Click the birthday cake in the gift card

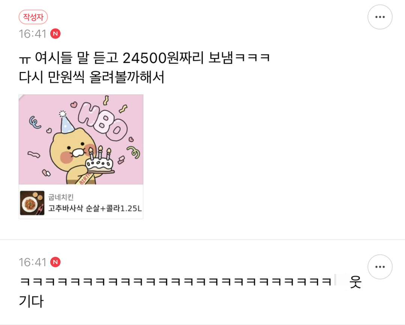99,161
